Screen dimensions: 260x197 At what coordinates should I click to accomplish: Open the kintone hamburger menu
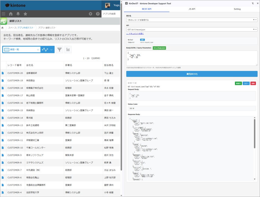4,14
